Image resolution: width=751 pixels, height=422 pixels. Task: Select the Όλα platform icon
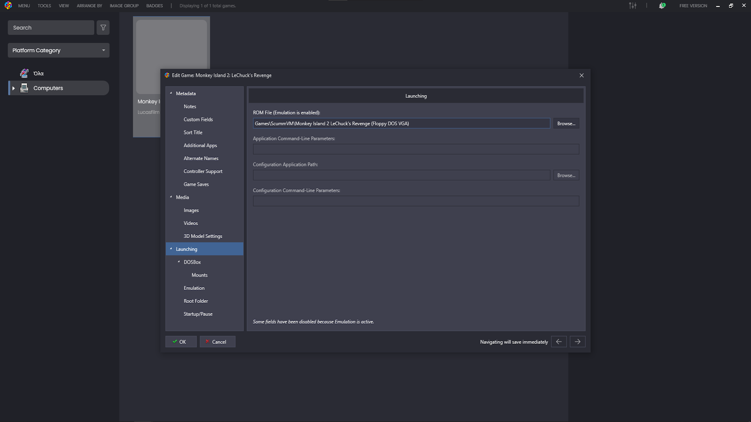[x=24, y=73]
